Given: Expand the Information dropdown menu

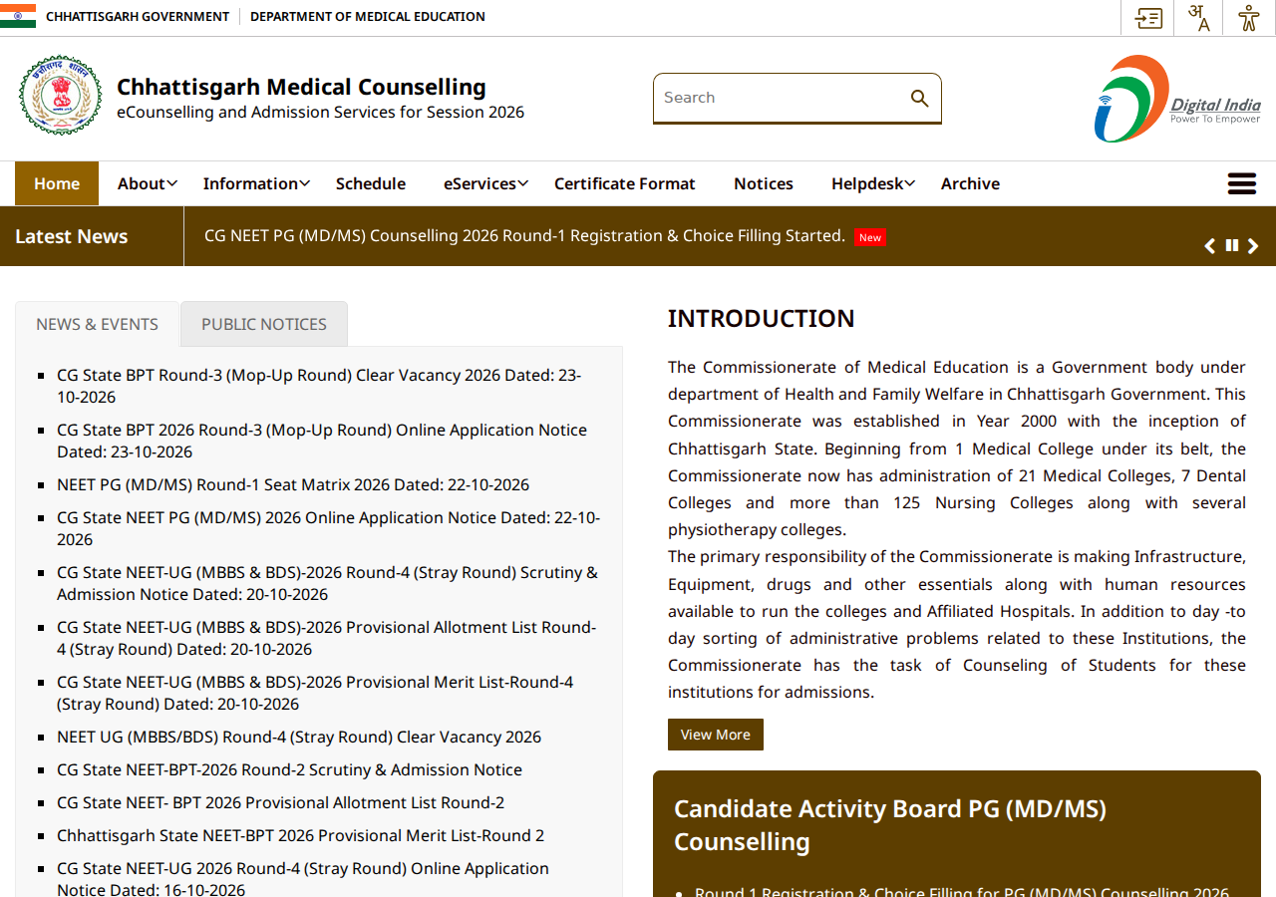Looking at the screenshot, I should pos(256,183).
